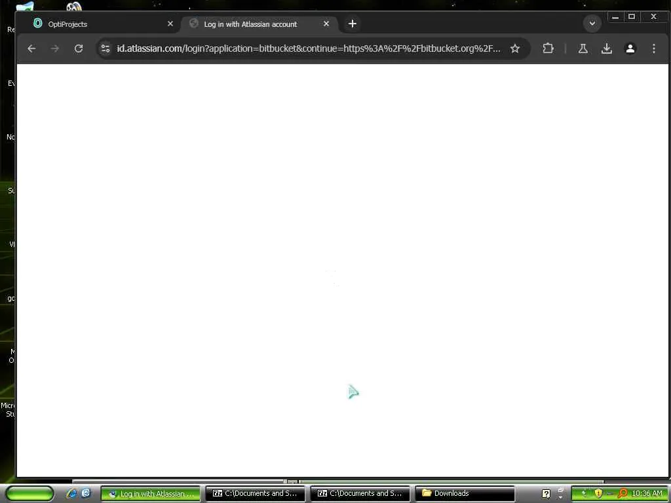The image size is (671, 503).
Task: Open the profile avatar menu
Action: click(630, 48)
